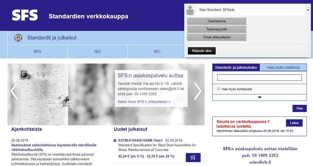The height and width of the screenshot is (166, 313).
Task: Click the Uudet julkaisut heading
Action: coord(131,129)
